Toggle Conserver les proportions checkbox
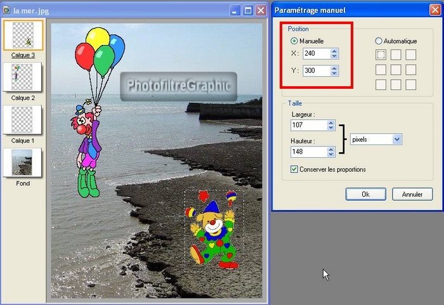 (x=294, y=169)
